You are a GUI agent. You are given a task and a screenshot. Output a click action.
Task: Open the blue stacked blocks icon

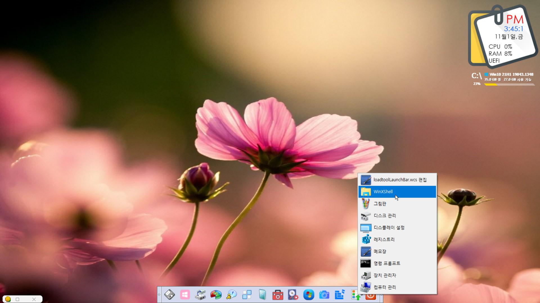click(x=340, y=295)
